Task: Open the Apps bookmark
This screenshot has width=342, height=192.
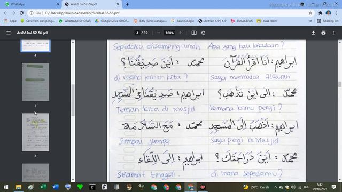Action: [x=10, y=21]
